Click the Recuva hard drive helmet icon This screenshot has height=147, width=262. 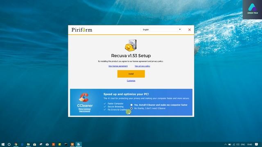point(131,45)
